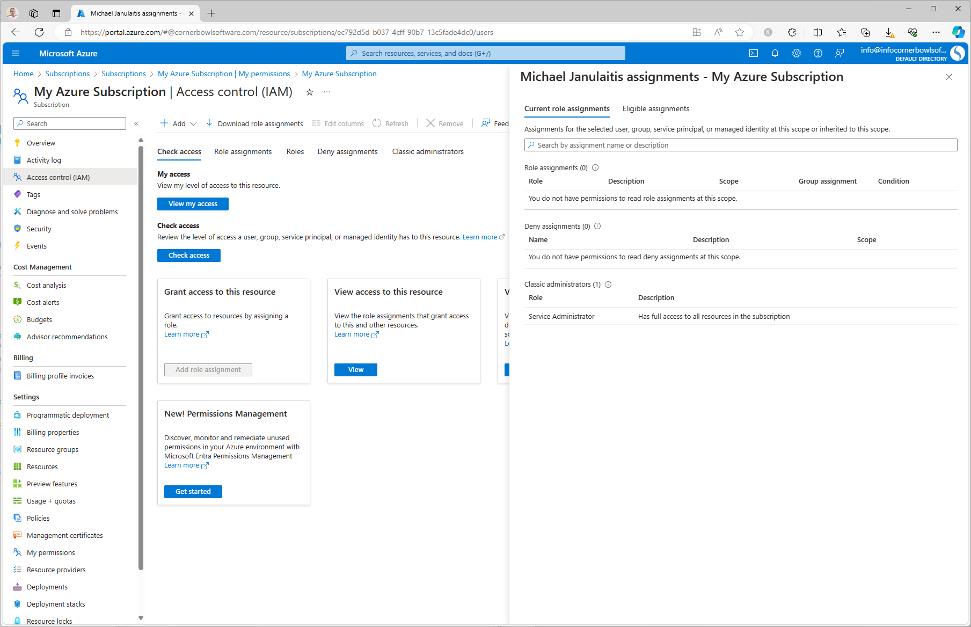971x627 pixels.
Task: Collapse the sidebar with the double chevron
Action: 137,123
